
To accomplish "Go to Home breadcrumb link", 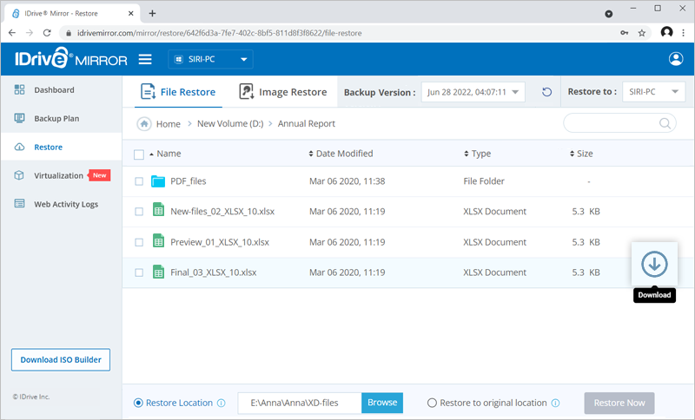I will pos(169,124).
